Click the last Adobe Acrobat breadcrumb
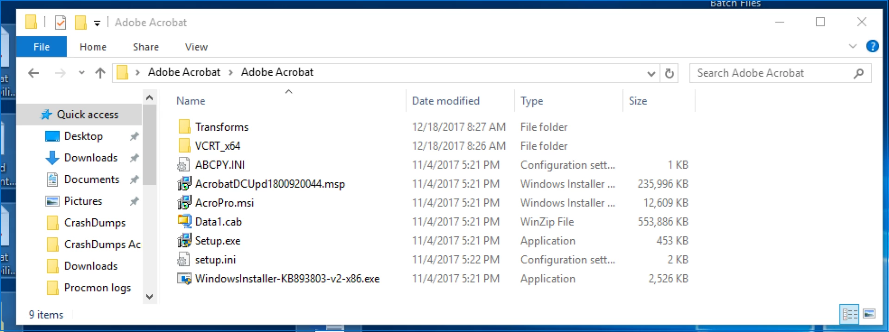The width and height of the screenshot is (889, 332). (x=277, y=72)
